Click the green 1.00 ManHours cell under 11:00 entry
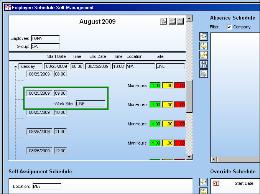This screenshot has height=194, width=260. tap(155, 143)
